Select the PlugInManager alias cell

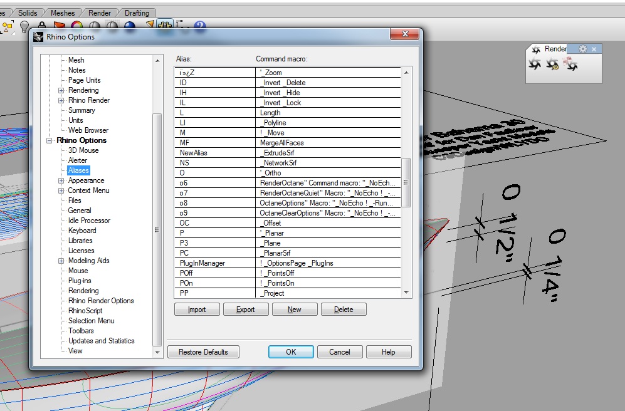click(215, 263)
